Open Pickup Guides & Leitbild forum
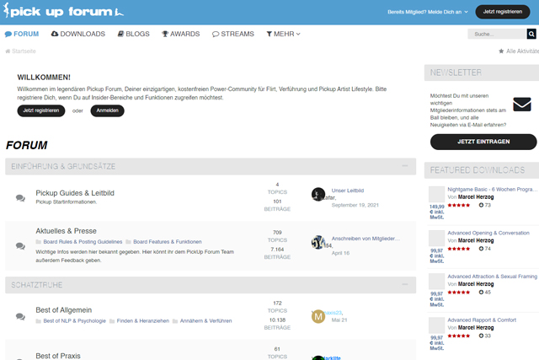 tap(75, 193)
